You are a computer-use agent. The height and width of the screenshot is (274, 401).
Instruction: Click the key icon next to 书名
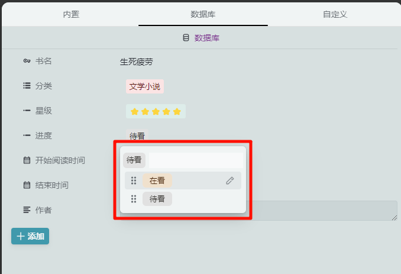pyautogui.click(x=27, y=61)
